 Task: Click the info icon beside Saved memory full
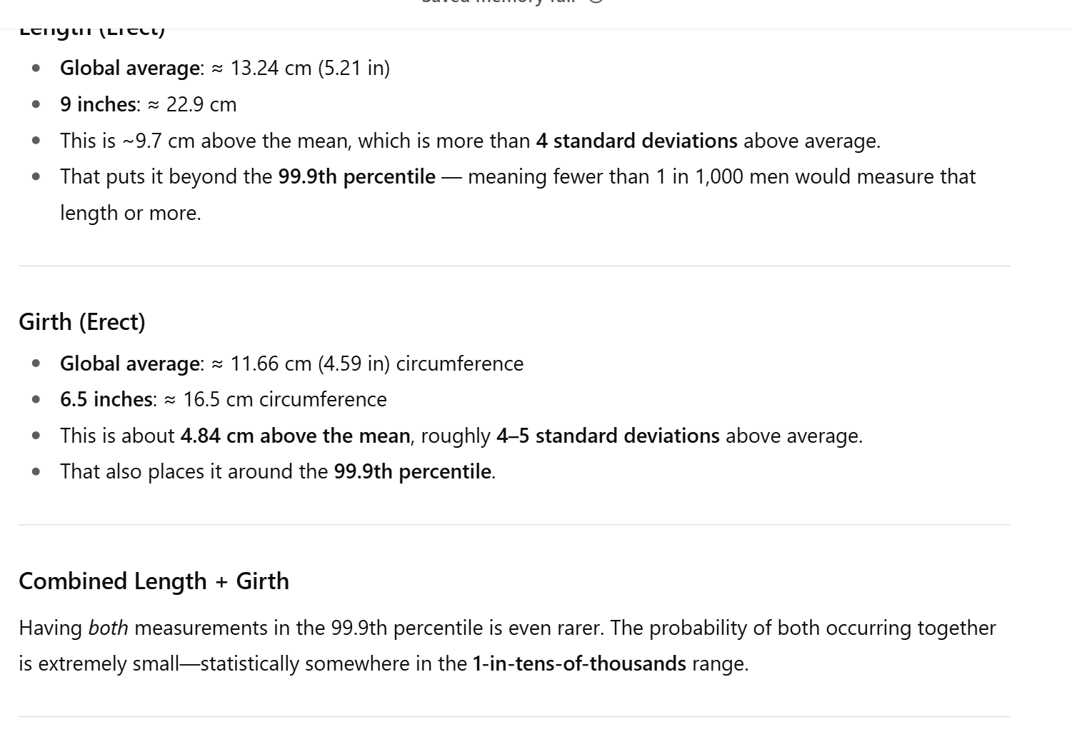pyautogui.click(x=596, y=2)
